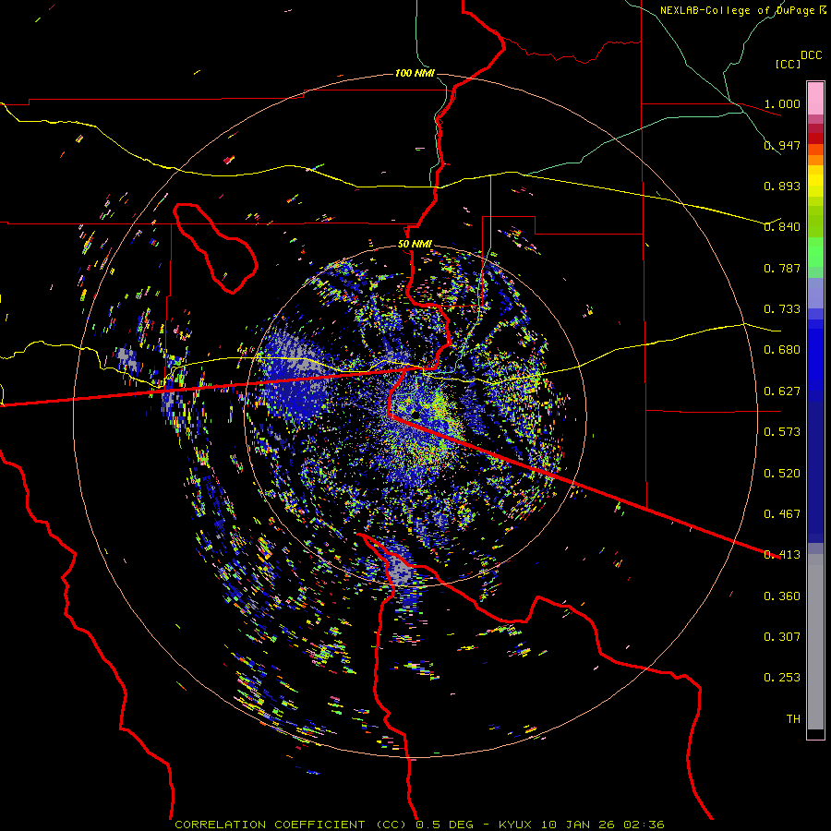
Task: Click the 0.733 legend value
Action: point(782,309)
